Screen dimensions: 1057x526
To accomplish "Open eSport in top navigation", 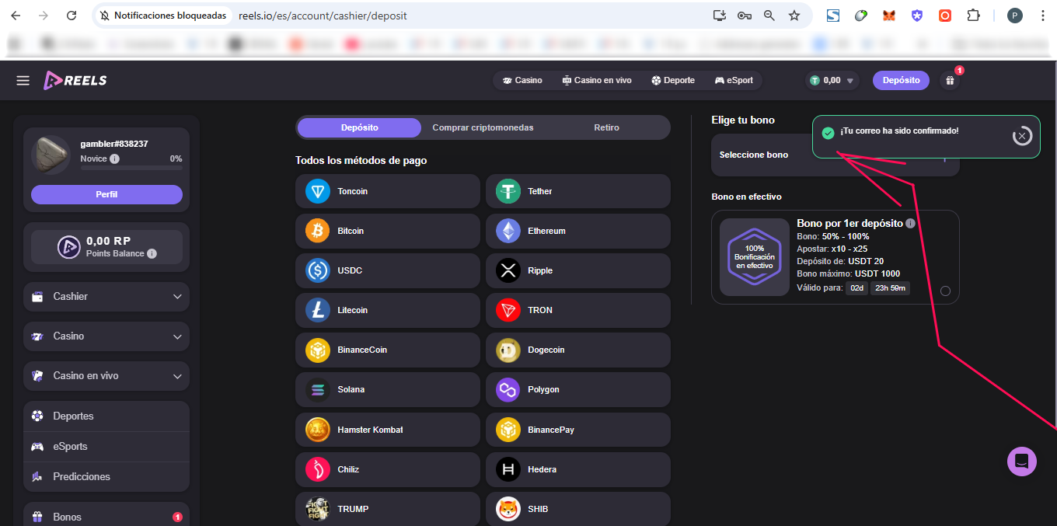I will pyautogui.click(x=734, y=80).
